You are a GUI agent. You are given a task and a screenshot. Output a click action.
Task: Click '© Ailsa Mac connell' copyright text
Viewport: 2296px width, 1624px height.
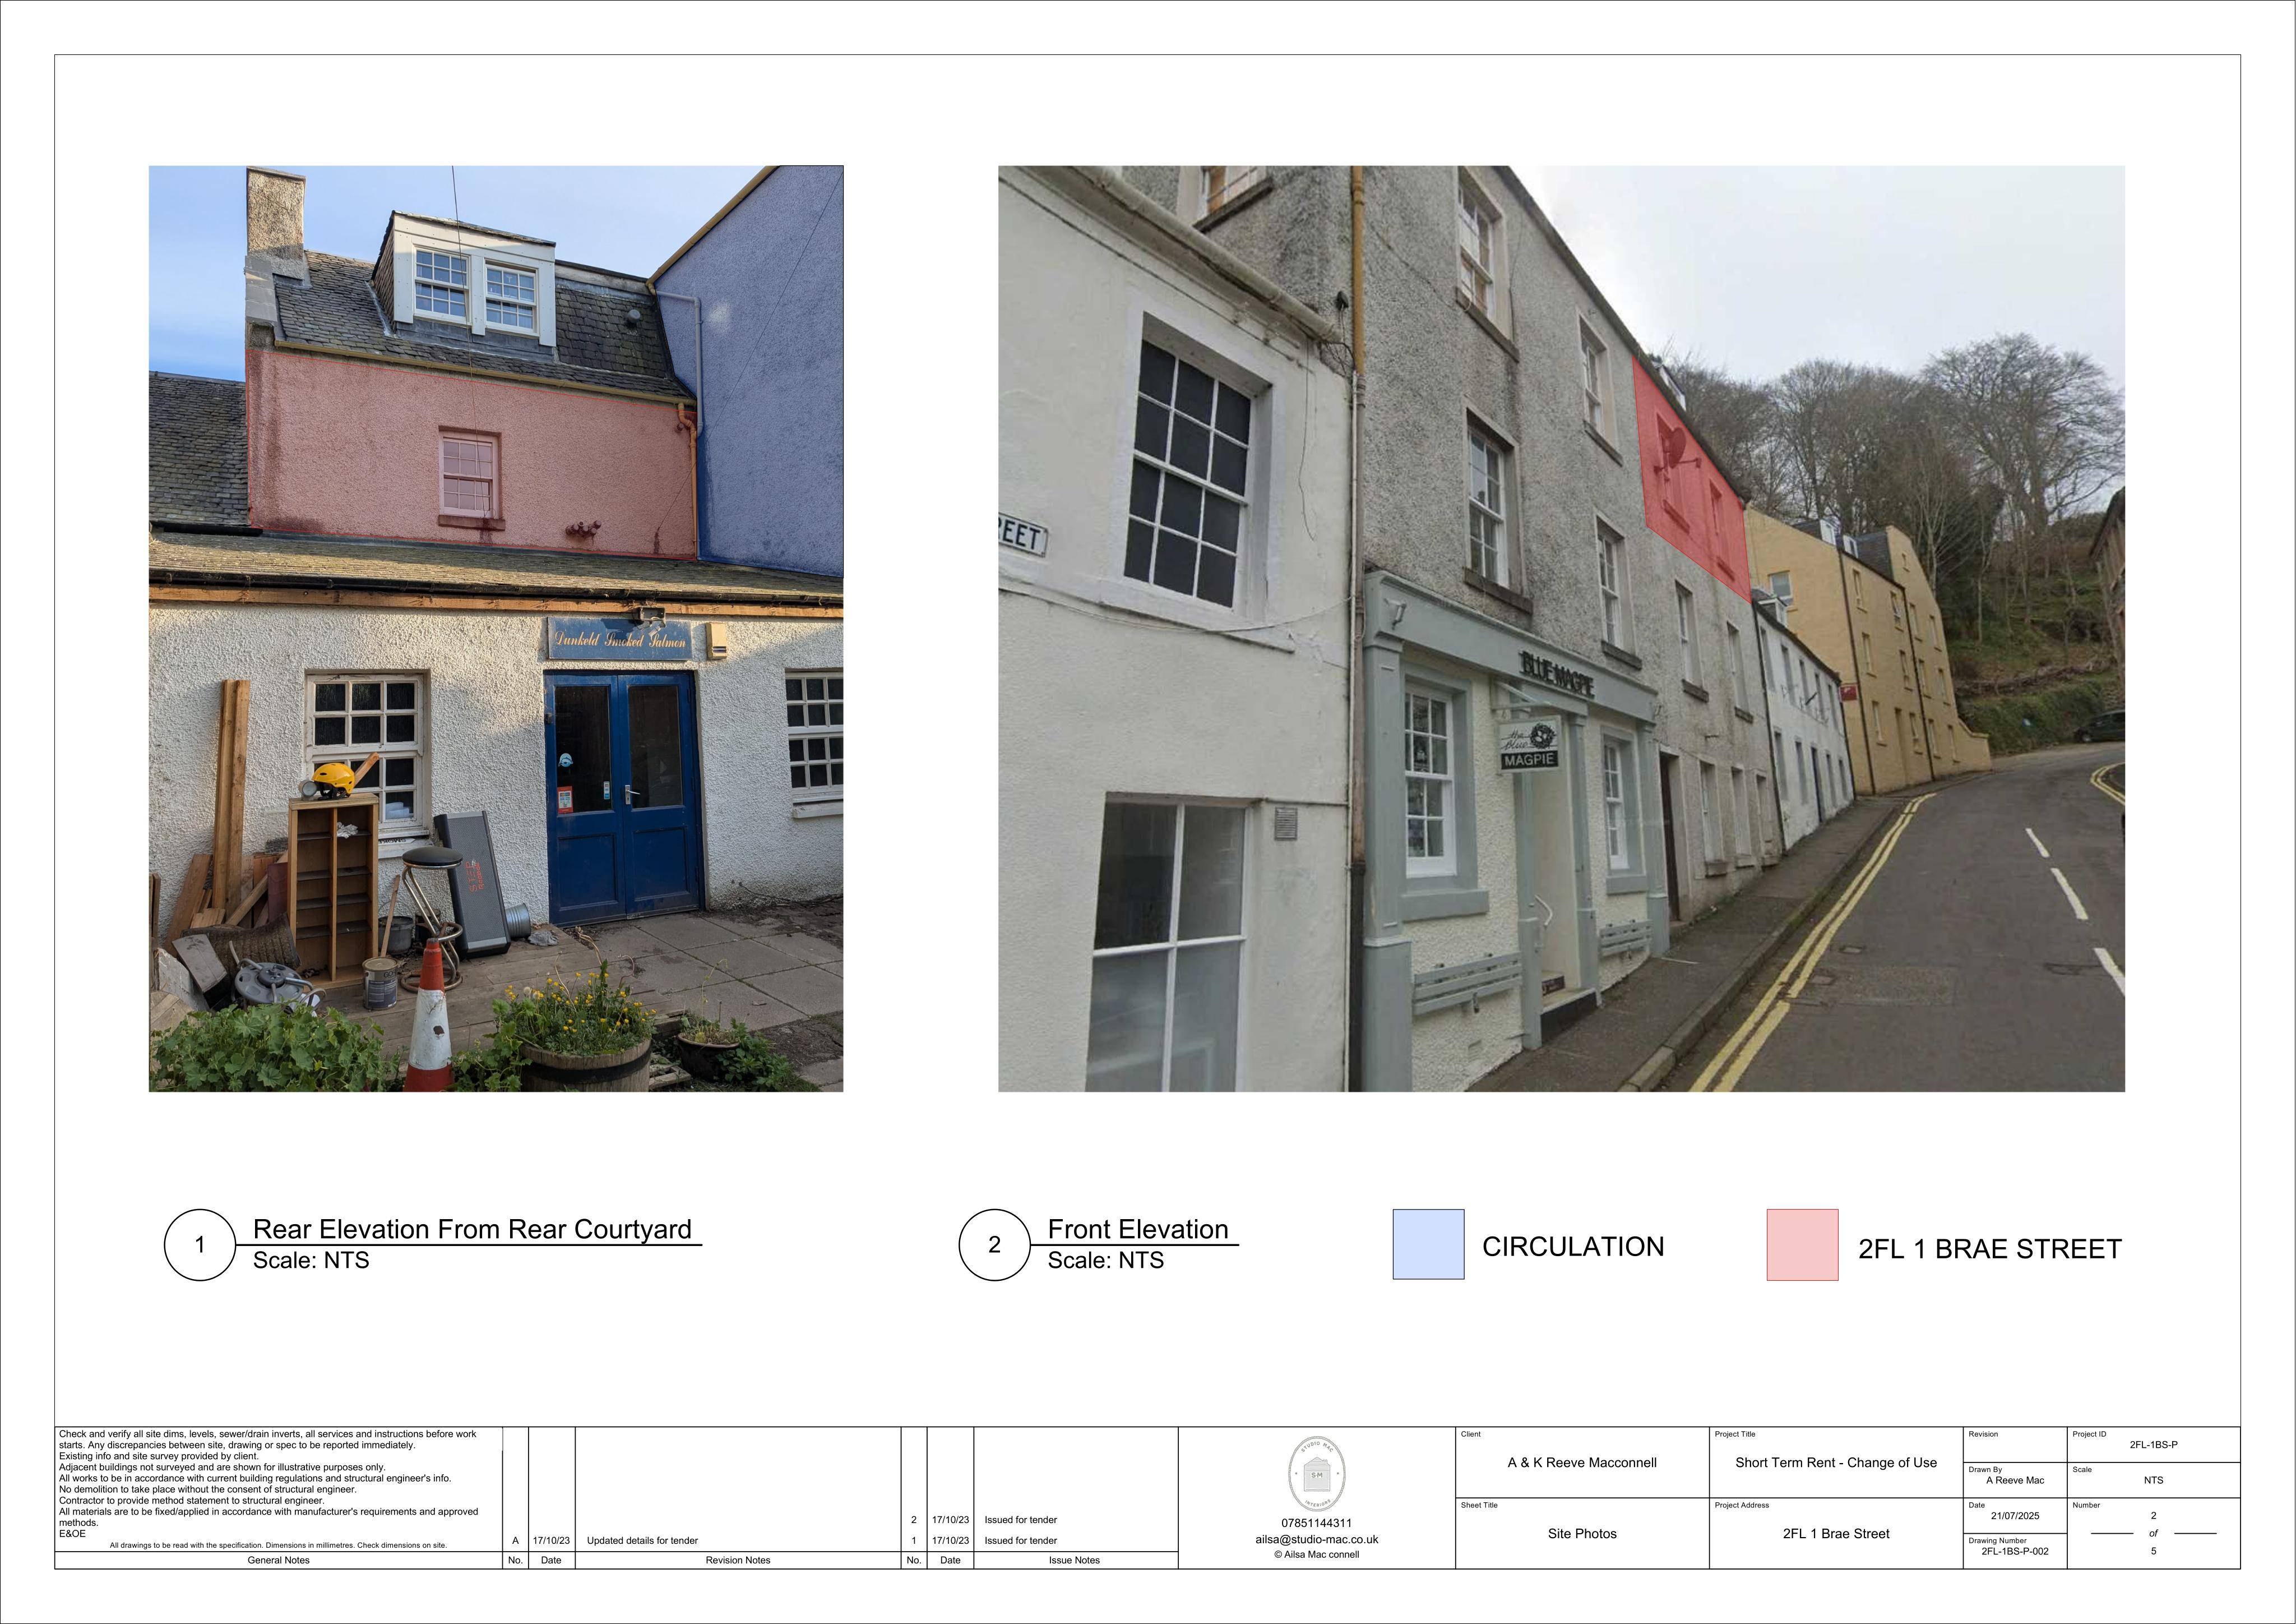(x=1316, y=1555)
